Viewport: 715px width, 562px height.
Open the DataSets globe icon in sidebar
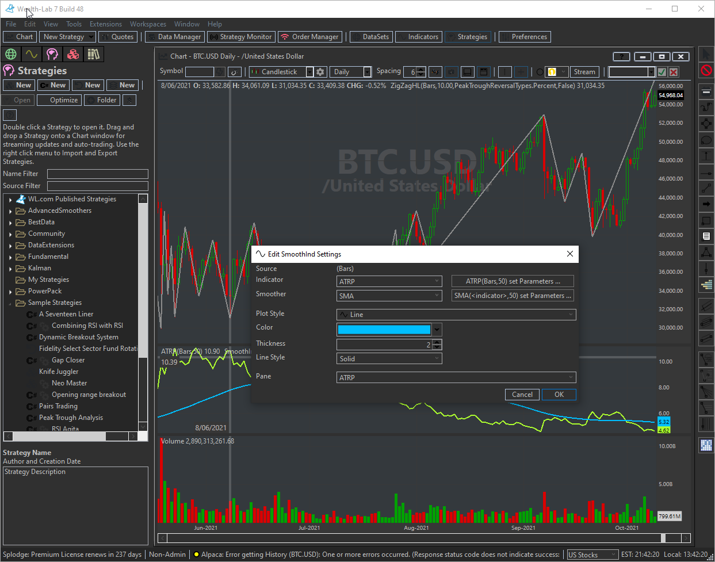point(10,54)
